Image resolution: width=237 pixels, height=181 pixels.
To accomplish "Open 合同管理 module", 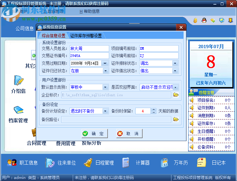I will [x=36, y=143].
